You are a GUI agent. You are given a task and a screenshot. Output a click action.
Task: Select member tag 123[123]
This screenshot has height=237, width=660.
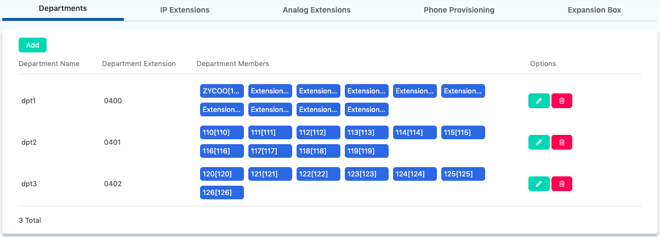tap(366, 174)
